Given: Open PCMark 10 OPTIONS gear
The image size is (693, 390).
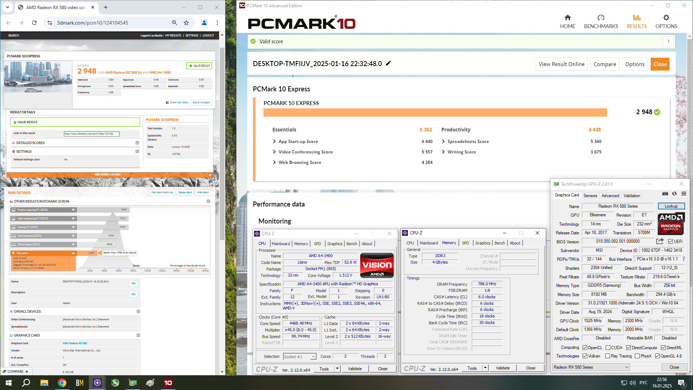Looking at the screenshot, I should tap(666, 22).
